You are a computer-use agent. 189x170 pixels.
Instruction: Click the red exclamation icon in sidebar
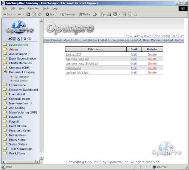22,39
